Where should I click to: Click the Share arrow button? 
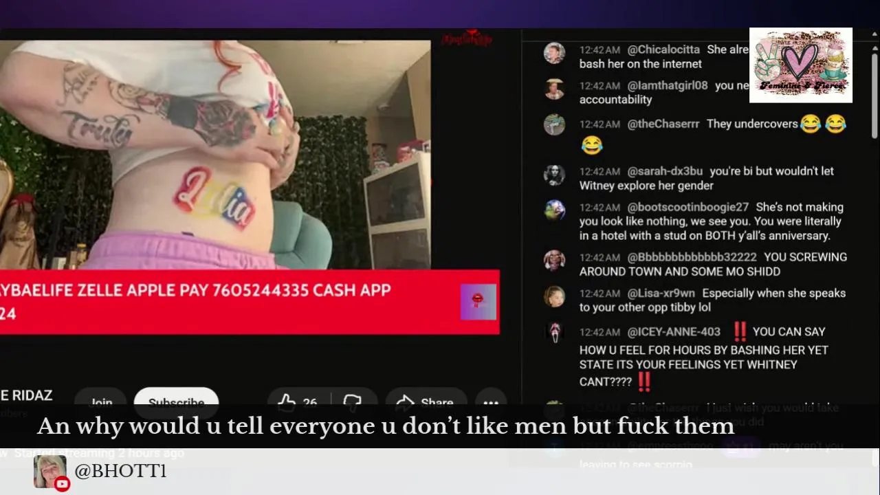[426, 403]
